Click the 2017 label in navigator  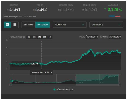click(38, 82)
